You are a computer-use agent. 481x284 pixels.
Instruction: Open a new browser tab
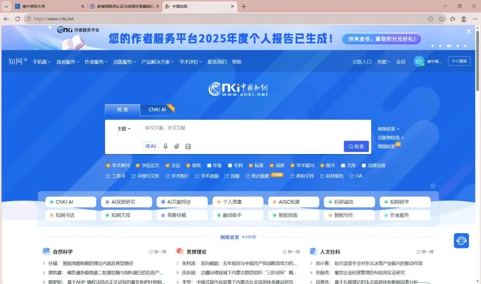click(x=244, y=6)
